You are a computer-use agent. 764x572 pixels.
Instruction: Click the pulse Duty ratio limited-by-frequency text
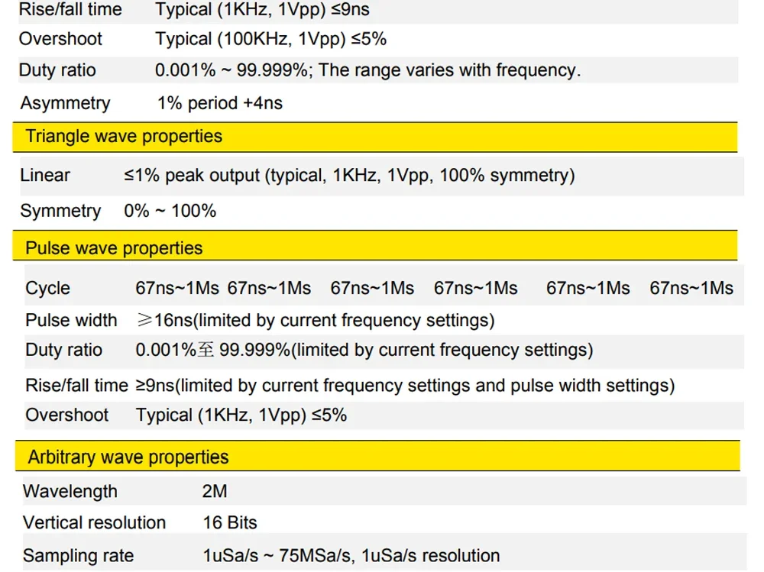[364, 351]
